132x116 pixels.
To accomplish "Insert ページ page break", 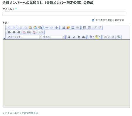I will coord(38,32).
